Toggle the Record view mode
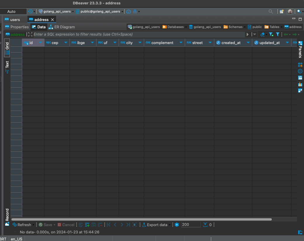The image size is (304, 241). (x=7, y=217)
